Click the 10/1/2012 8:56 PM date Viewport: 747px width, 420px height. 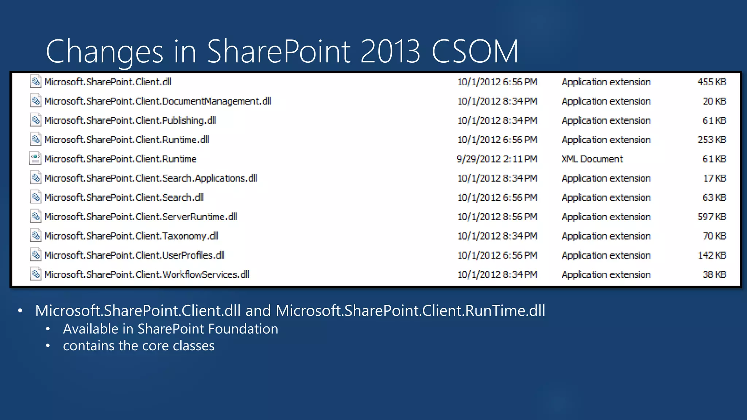point(497,217)
